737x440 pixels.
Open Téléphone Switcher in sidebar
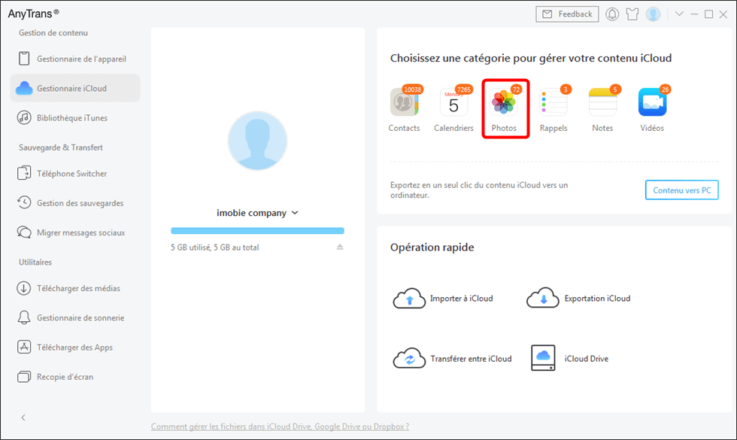pyautogui.click(x=75, y=174)
